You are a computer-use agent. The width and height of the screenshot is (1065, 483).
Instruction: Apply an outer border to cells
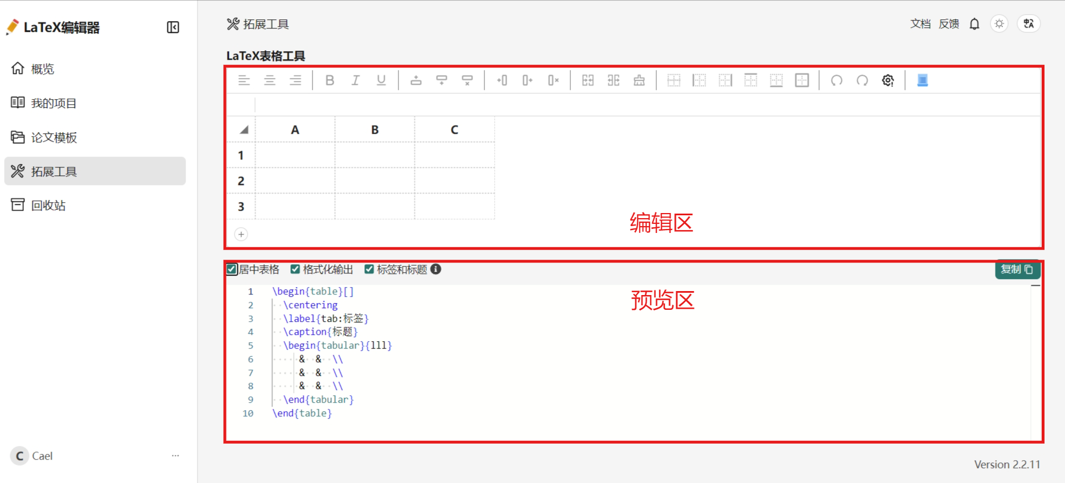802,80
